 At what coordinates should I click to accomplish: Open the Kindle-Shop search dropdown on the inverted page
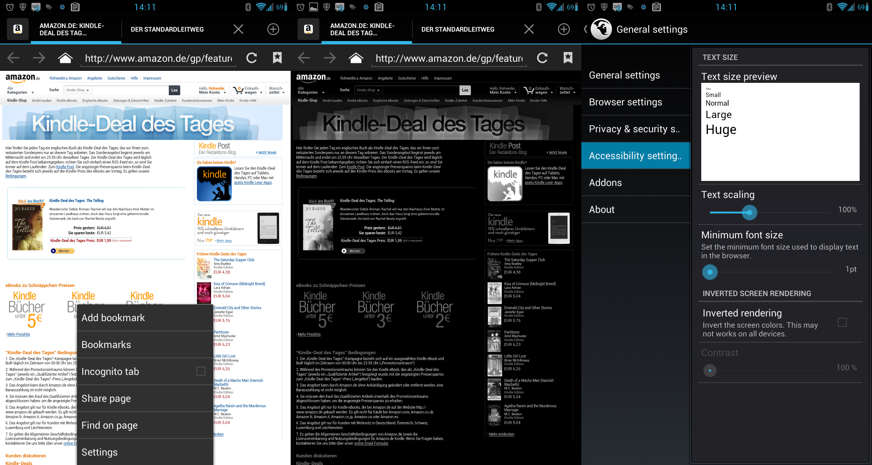coord(368,90)
